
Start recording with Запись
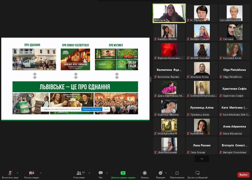[x=145, y=175]
